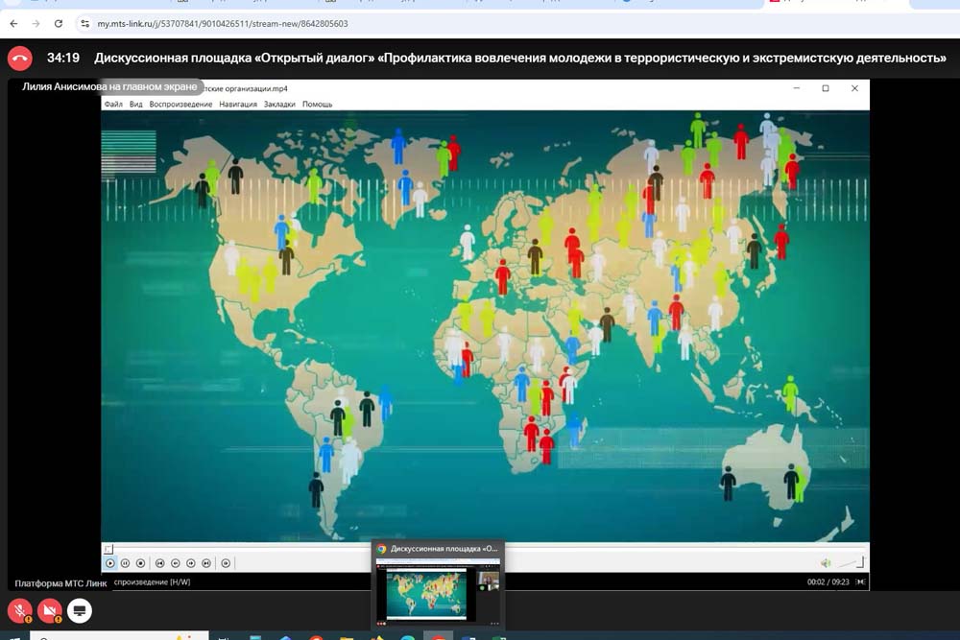Go back in the browser

[13, 23]
